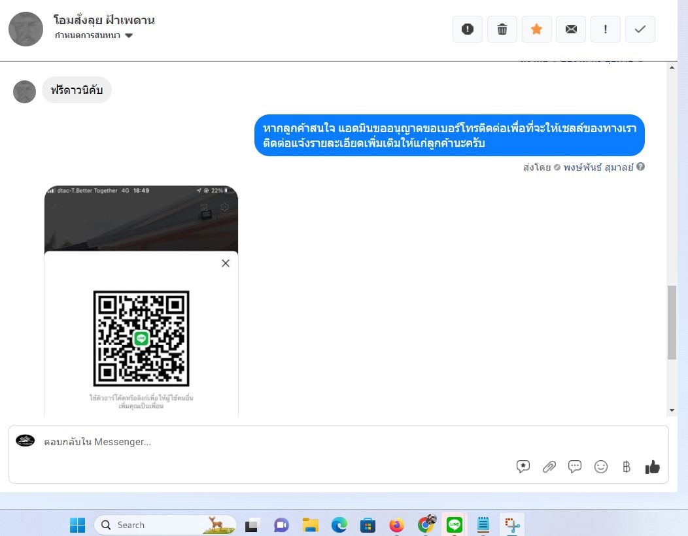This screenshot has width=688, height=536.
Task: Open the Snipping Tool on taskbar
Action: coord(512,525)
